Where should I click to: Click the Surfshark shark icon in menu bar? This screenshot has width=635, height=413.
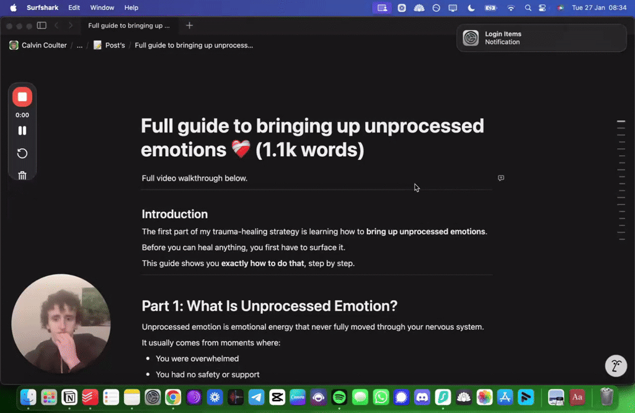[x=419, y=7]
